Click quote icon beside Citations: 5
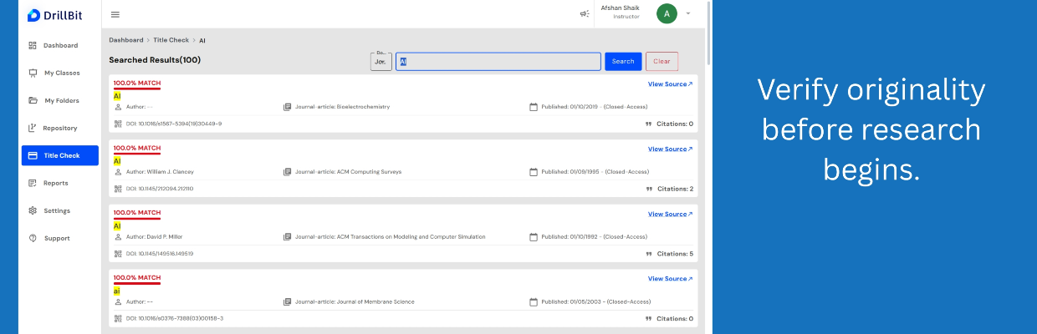Image resolution: width=1037 pixels, height=334 pixels. pyautogui.click(x=649, y=254)
